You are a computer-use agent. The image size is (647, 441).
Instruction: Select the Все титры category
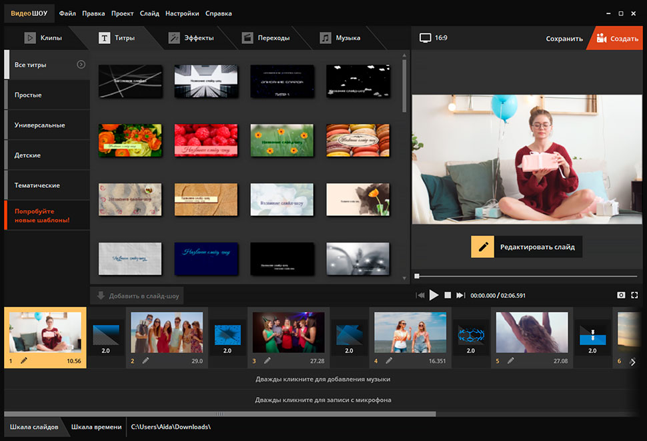[47, 65]
